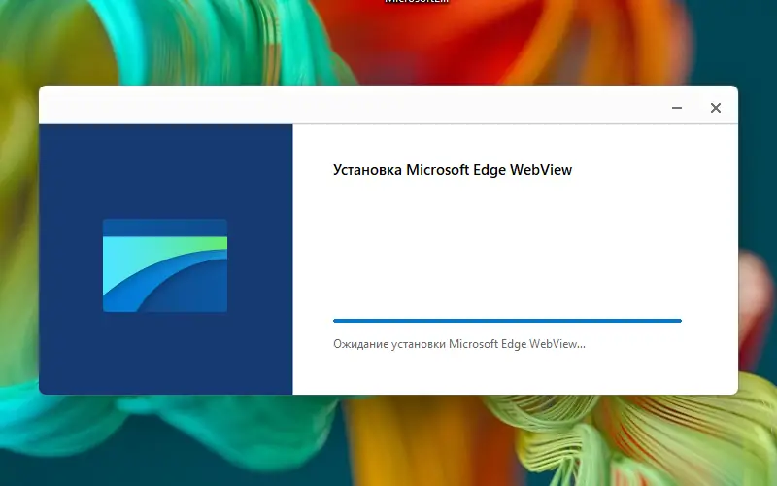Click the installation progress bar

507,321
